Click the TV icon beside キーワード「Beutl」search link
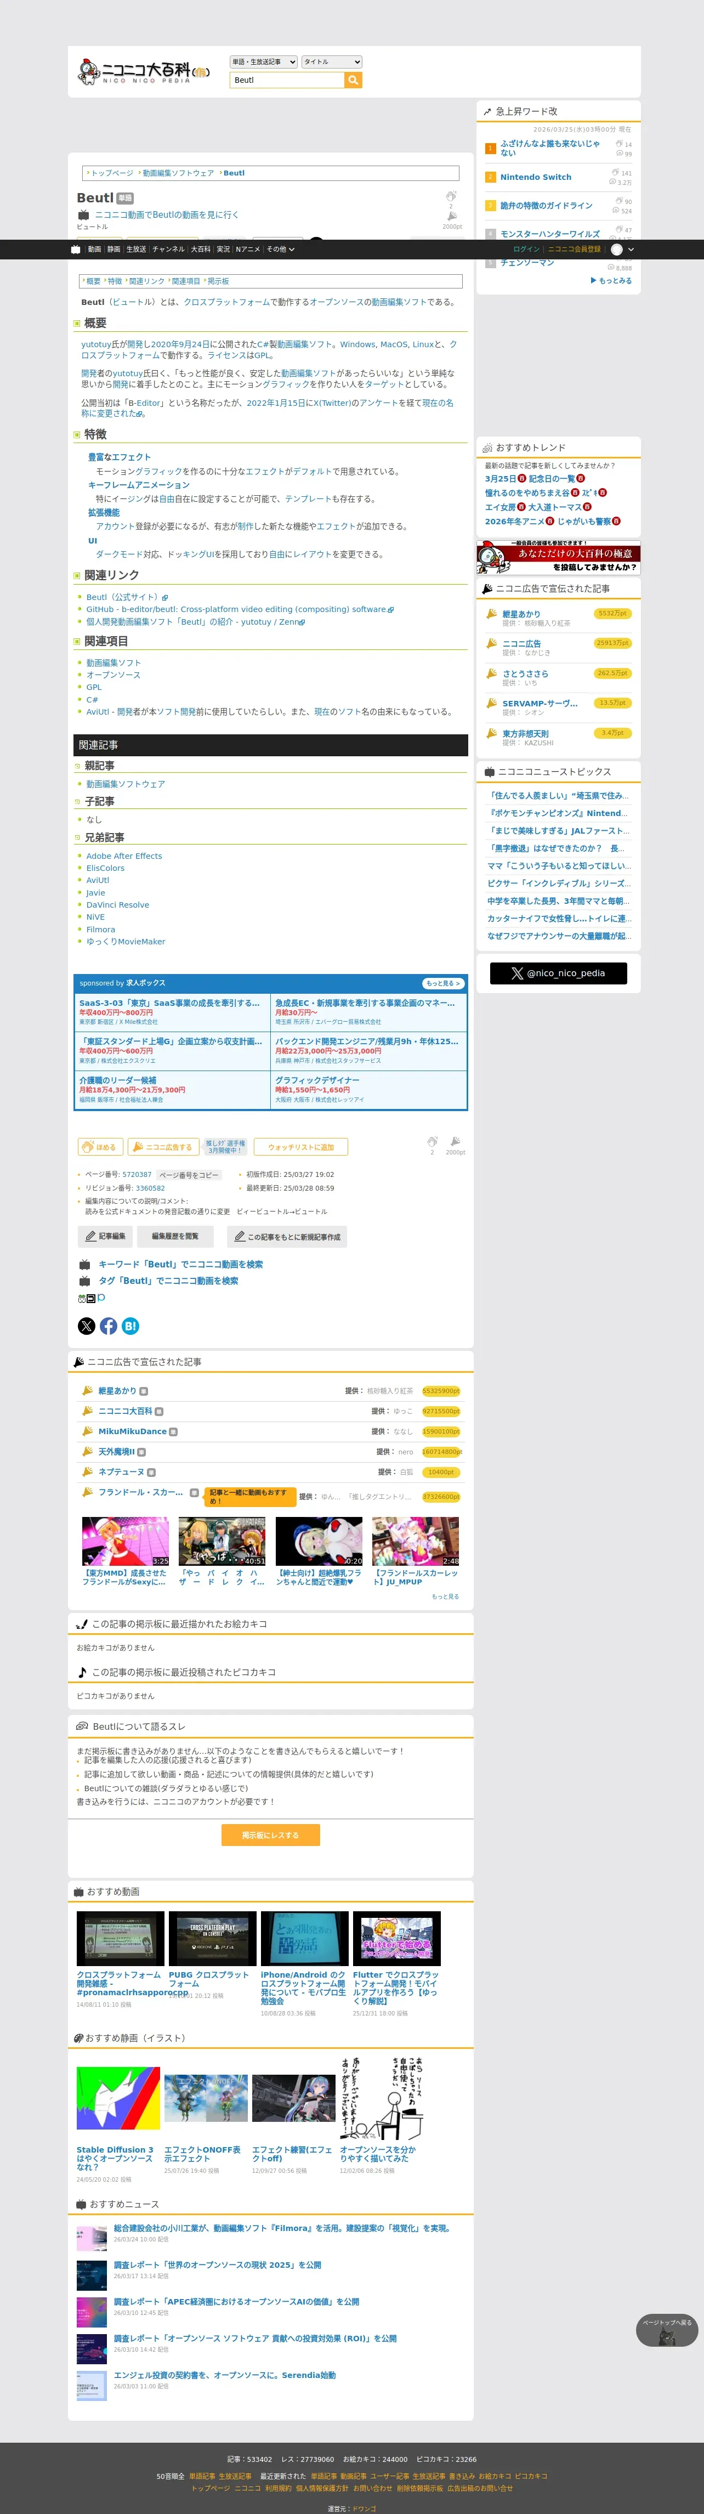The image size is (704, 2514). [85, 1265]
